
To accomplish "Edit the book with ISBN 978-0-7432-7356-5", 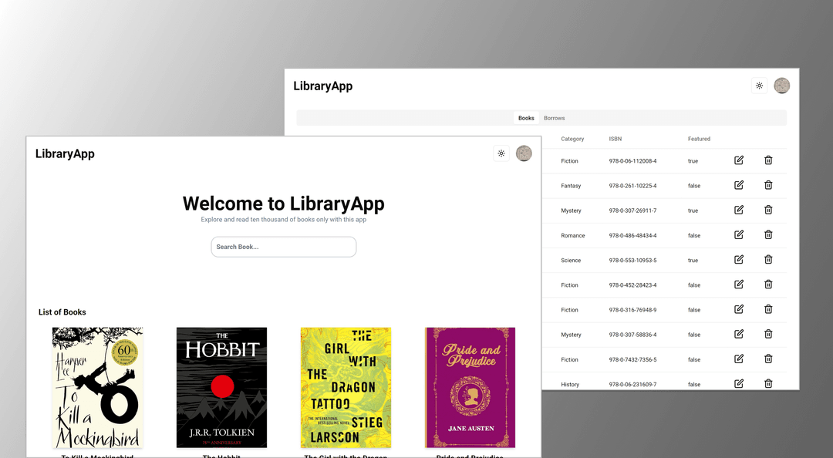I will point(738,359).
